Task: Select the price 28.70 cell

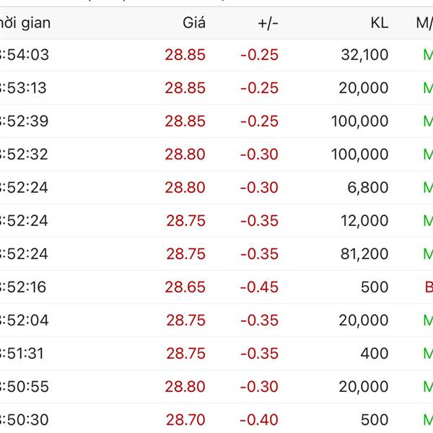Action: tap(185, 419)
